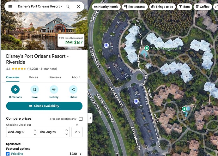Select the Things to do chip
Image resolution: width=218 pixels, height=156 pixels.
162,7
